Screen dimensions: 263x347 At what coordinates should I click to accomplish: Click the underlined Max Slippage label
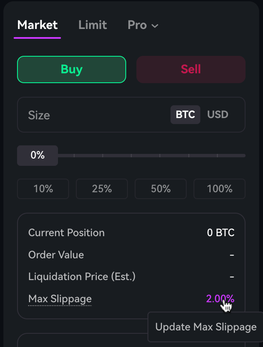[60, 299]
